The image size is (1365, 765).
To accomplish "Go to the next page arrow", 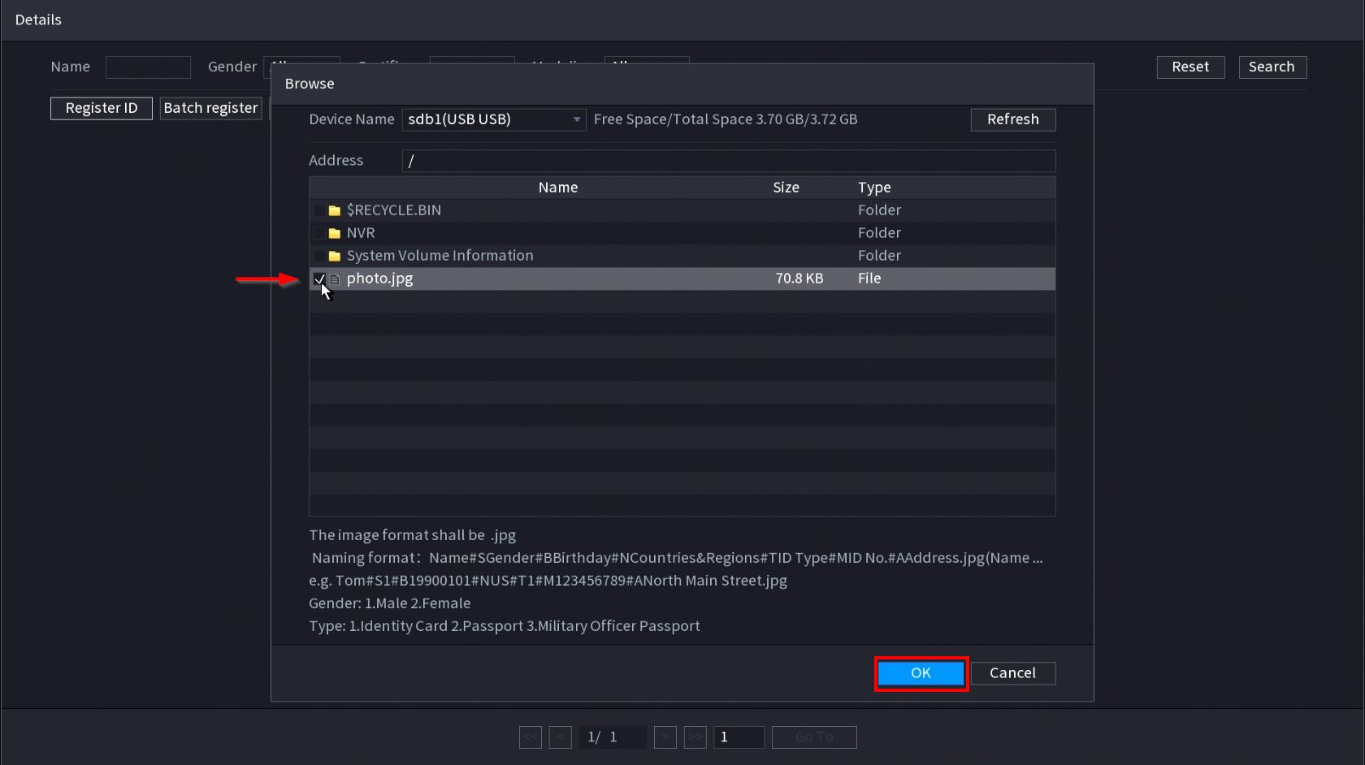I will pyautogui.click(x=665, y=737).
